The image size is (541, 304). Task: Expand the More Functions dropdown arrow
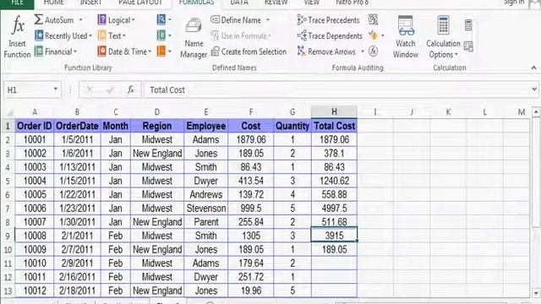point(170,52)
